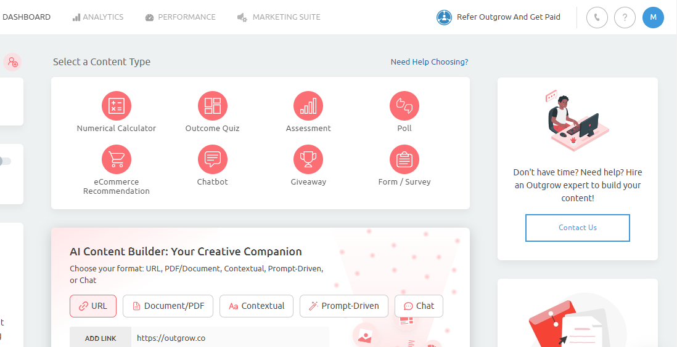677x347 pixels.
Task: Open the help question mark icon
Action: [x=625, y=17]
